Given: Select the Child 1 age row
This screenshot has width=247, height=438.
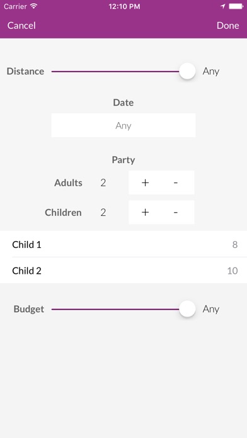Looking at the screenshot, I should (123, 244).
